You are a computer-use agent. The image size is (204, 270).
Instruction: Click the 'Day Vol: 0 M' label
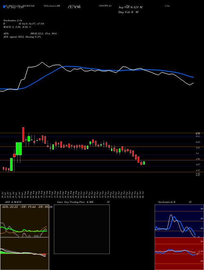(128, 12)
